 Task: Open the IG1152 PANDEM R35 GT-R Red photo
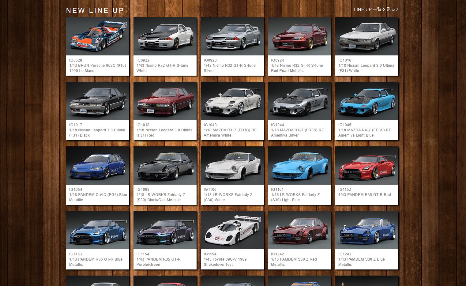(x=367, y=166)
